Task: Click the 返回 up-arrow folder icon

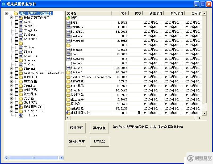Action: point(68,18)
